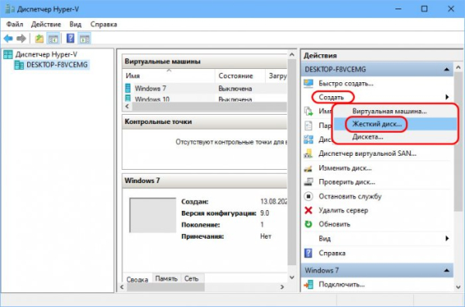Click the Windows 10 virtual machine icon
This screenshot has height=307, width=465.
[128, 98]
